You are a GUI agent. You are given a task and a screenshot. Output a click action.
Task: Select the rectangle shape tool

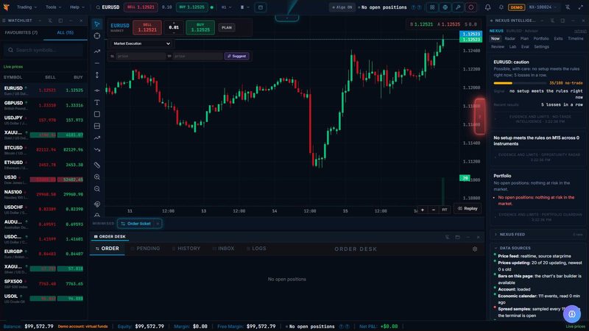(97, 114)
